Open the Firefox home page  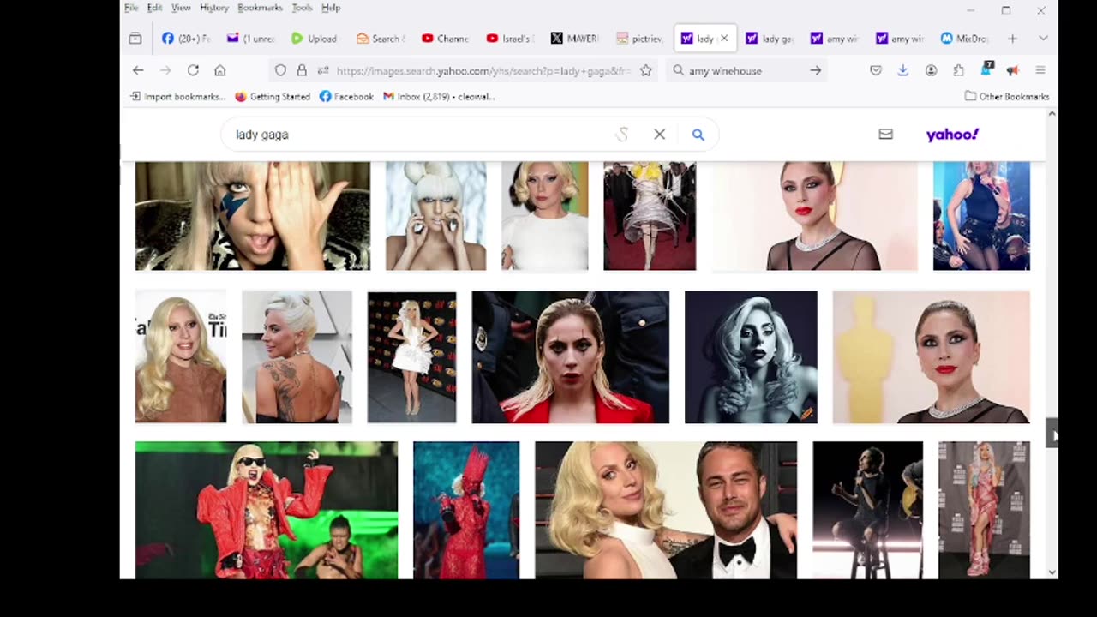click(220, 70)
